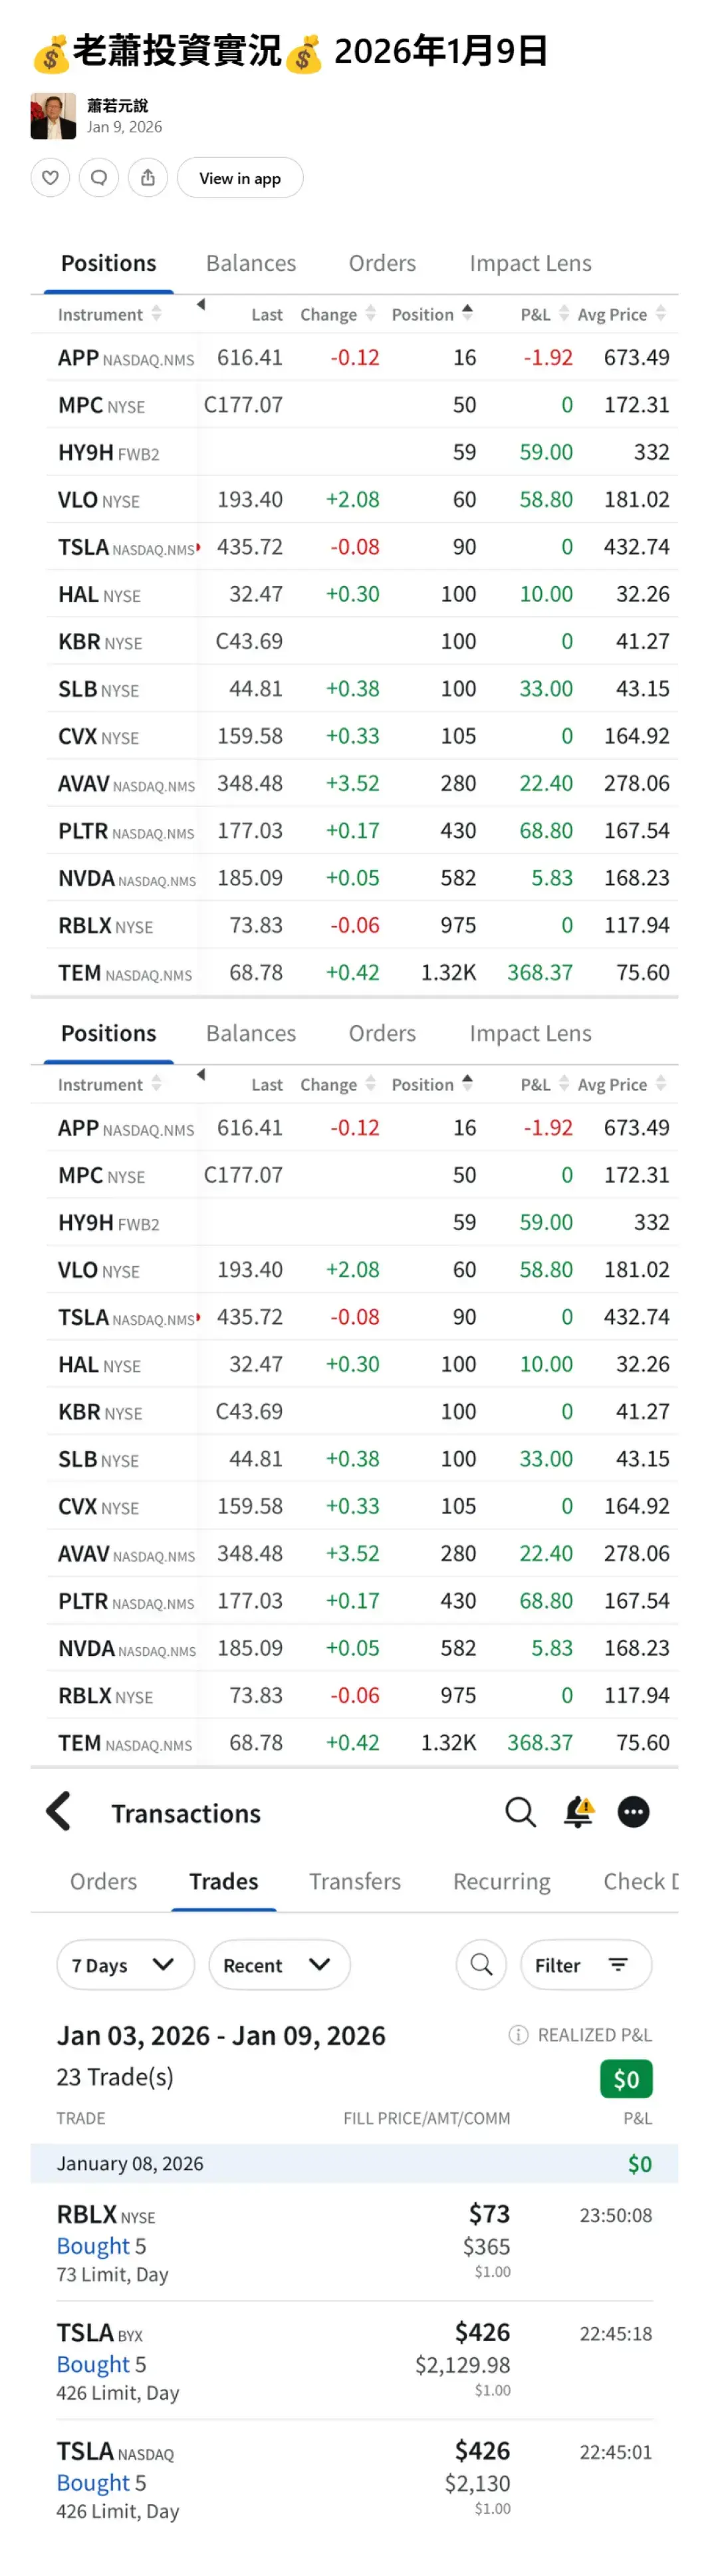Click the author profile photo thumbnail
718x2576 pixels.
pos(53,116)
